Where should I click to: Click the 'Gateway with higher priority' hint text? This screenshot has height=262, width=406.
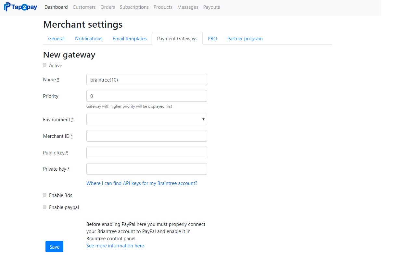coord(129,106)
